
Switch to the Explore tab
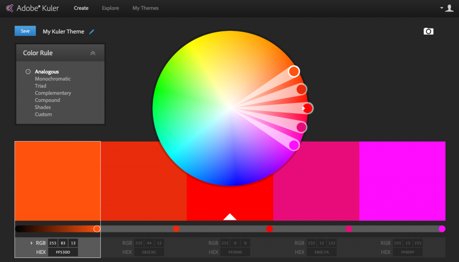[110, 8]
